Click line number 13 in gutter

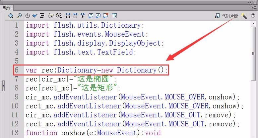[15, 133]
